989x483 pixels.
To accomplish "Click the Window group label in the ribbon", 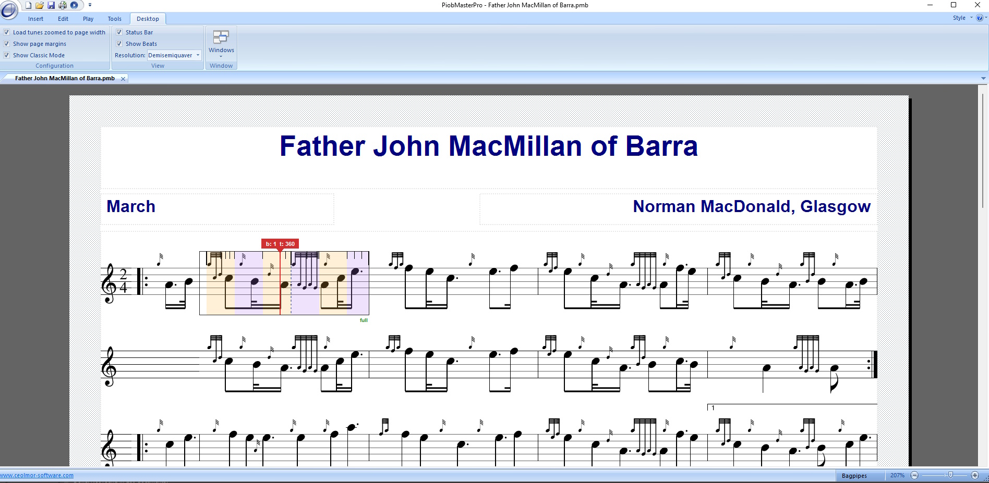I will coord(221,66).
